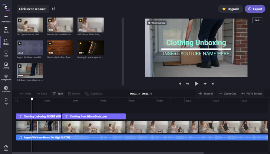Zoom In on the timeline
This screenshot has height=154, width=270.
click(x=206, y=94)
